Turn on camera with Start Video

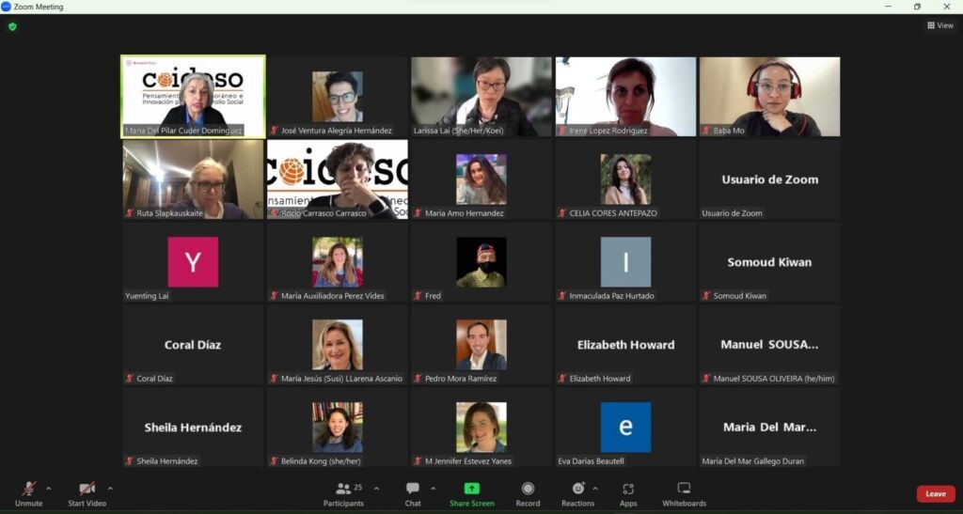87,493
